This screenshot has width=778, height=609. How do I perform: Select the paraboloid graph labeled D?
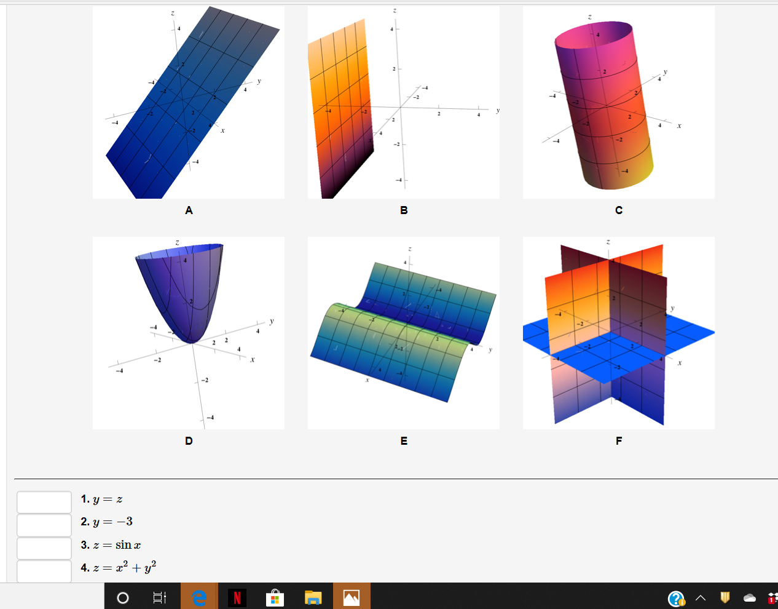pyautogui.click(x=188, y=332)
